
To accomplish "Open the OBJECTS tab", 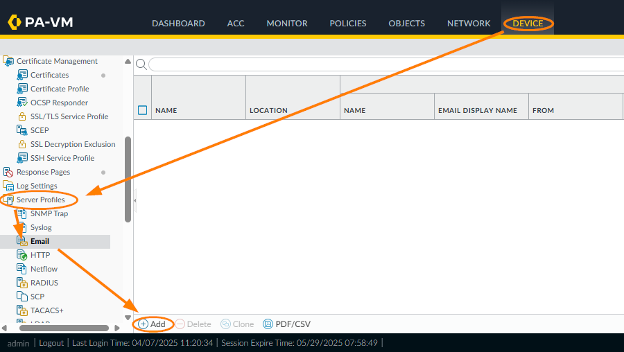I will click(407, 24).
